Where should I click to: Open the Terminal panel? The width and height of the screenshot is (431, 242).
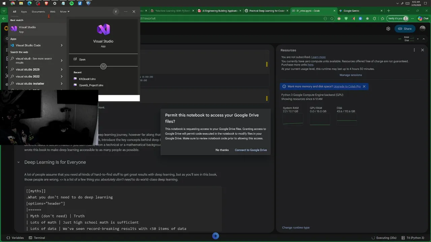tap(37, 238)
